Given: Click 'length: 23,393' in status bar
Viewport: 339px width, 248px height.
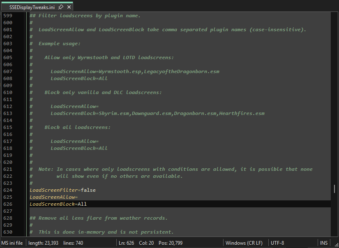Looking at the screenshot, I should [43, 243].
